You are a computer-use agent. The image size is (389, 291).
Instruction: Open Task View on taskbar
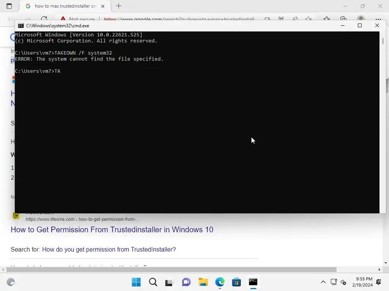pos(169,282)
